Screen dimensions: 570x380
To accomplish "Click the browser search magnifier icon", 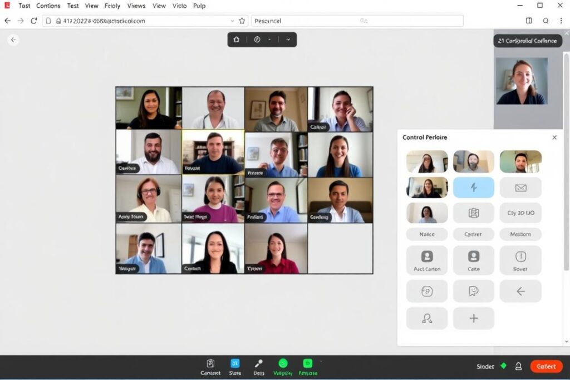I will point(546,21).
